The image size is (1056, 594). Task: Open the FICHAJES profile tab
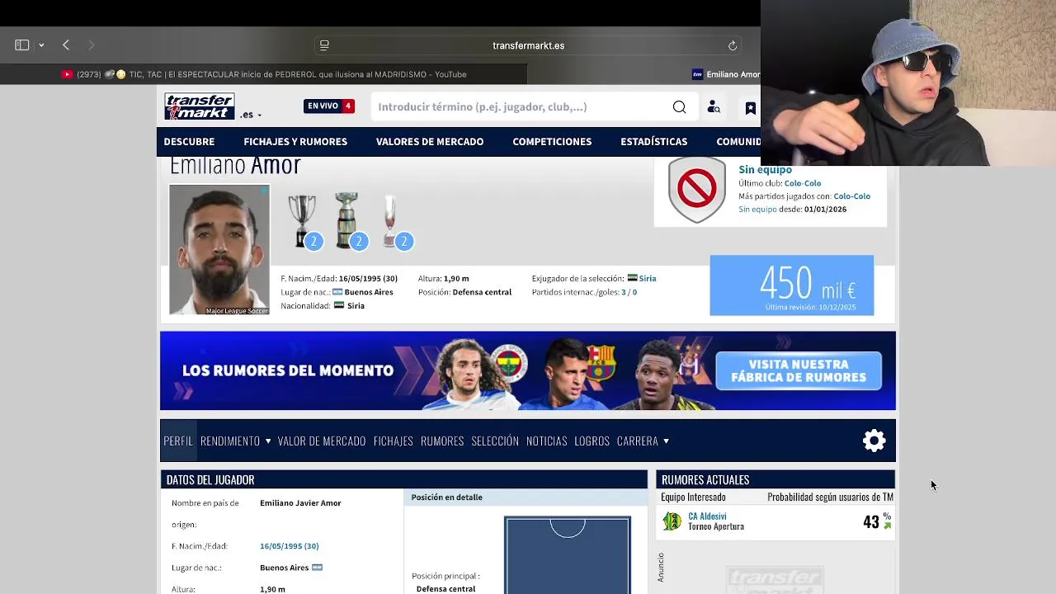click(x=393, y=441)
